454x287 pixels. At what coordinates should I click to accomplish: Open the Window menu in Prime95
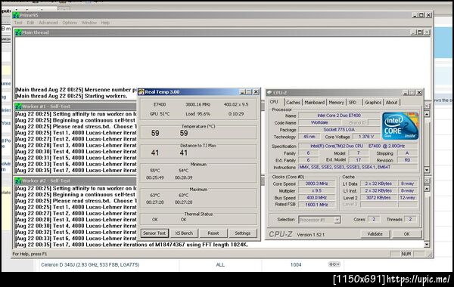89,23
